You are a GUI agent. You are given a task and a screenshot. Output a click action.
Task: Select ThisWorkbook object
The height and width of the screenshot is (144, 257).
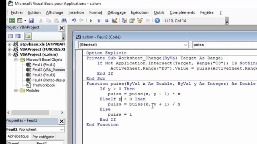tap(44, 85)
